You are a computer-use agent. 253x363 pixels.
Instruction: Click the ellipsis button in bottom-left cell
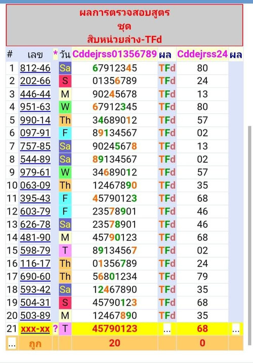[x=12, y=343]
